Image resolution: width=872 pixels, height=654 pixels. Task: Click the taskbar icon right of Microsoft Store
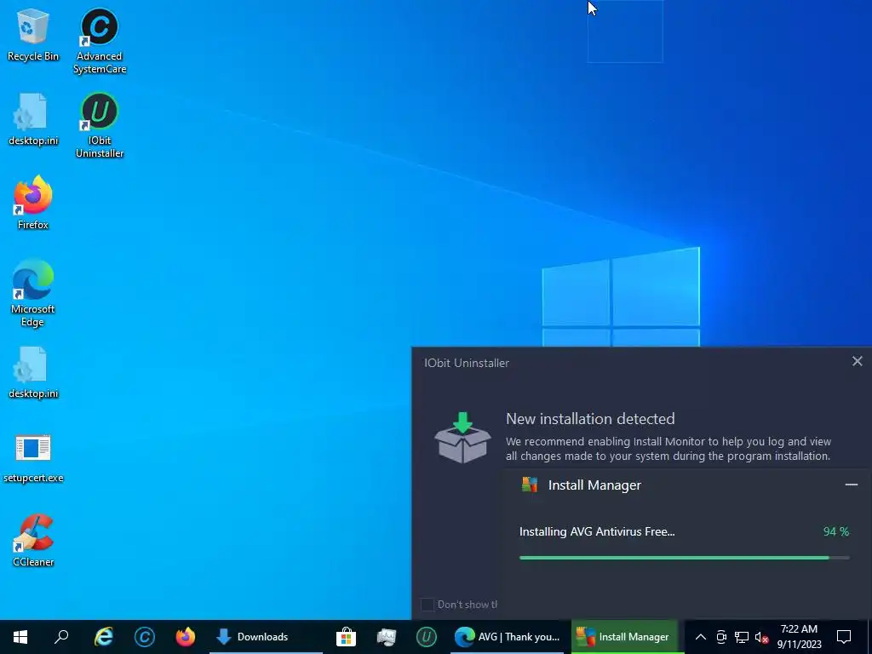(386, 637)
